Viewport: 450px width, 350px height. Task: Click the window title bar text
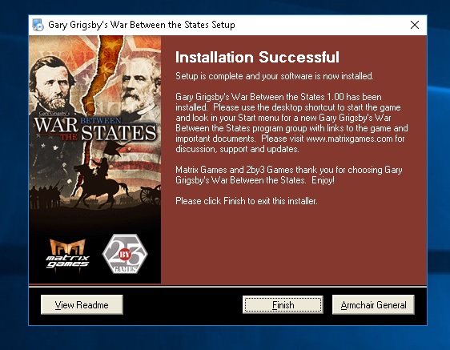(x=142, y=25)
